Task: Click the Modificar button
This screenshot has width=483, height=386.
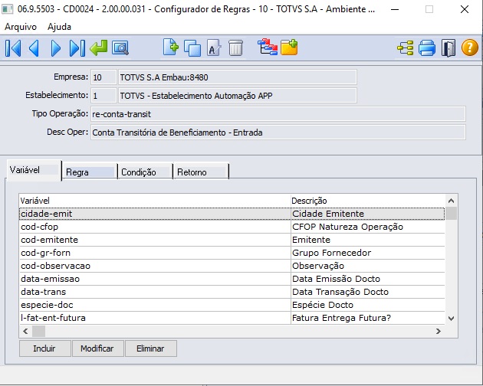Action: [x=98, y=348]
